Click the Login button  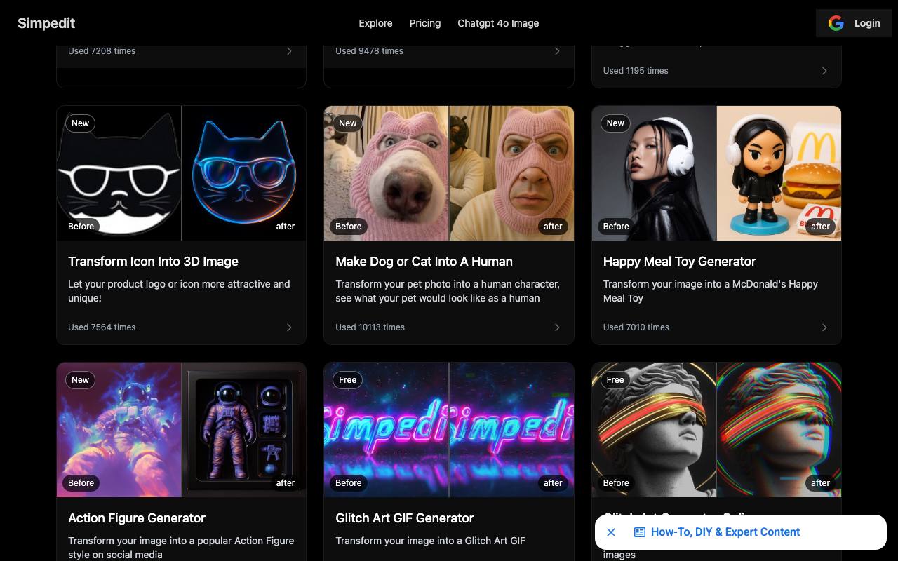pyautogui.click(x=854, y=23)
